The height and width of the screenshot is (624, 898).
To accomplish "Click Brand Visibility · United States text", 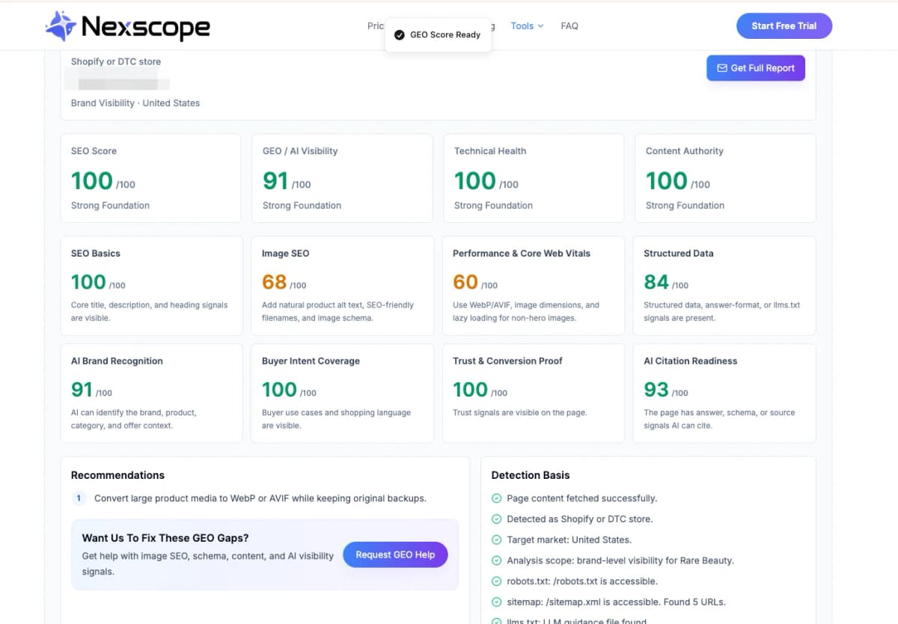I will coord(135,103).
